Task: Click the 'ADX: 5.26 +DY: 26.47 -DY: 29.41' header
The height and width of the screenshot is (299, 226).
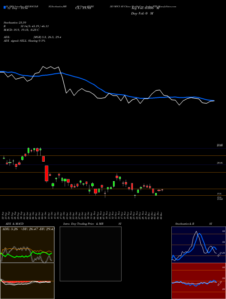Action: pyautogui.click(x=28, y=229)
